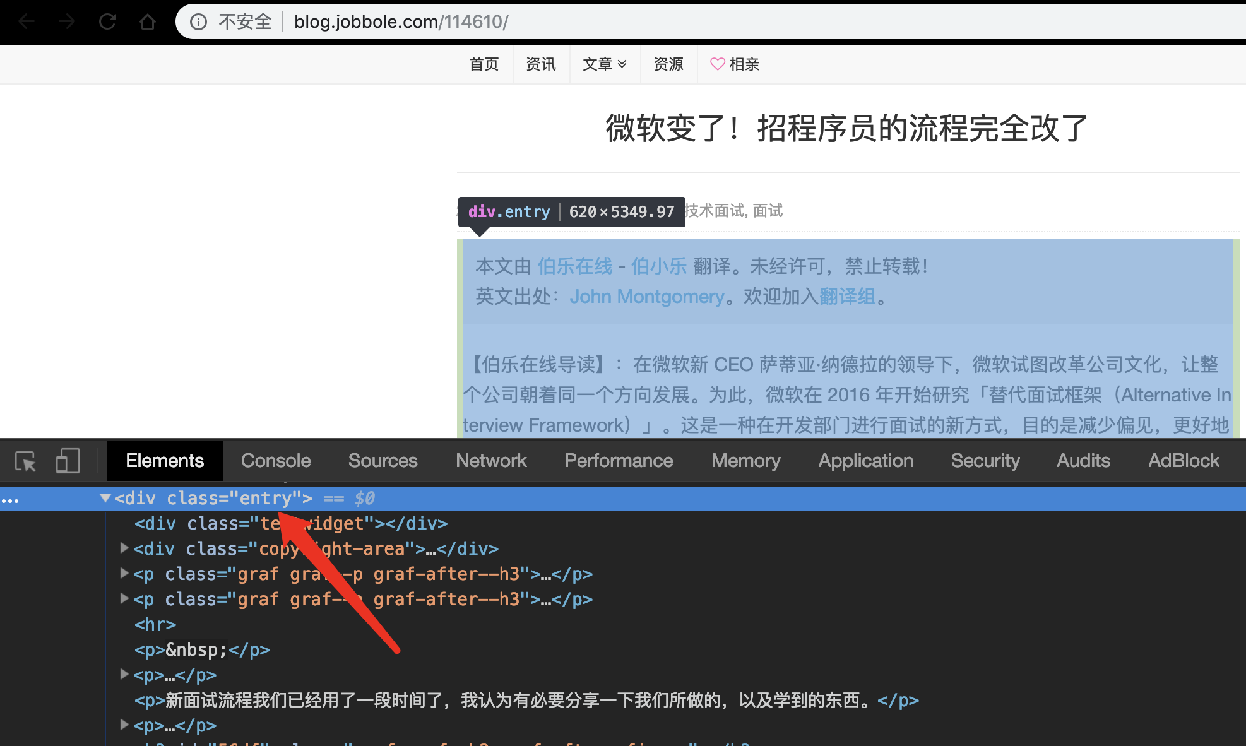This screenshot has height=746, width=1246.
Task: Click the address bar URL blog.jobbole.com/114610/
Action: pos(401,22)
